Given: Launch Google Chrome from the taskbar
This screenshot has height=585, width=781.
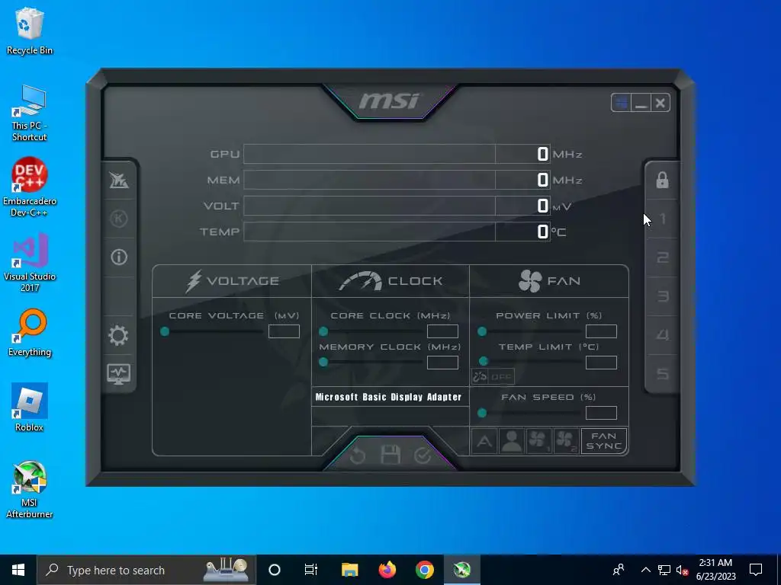Looking at the screenshot, I should click(x=424, y=570).
